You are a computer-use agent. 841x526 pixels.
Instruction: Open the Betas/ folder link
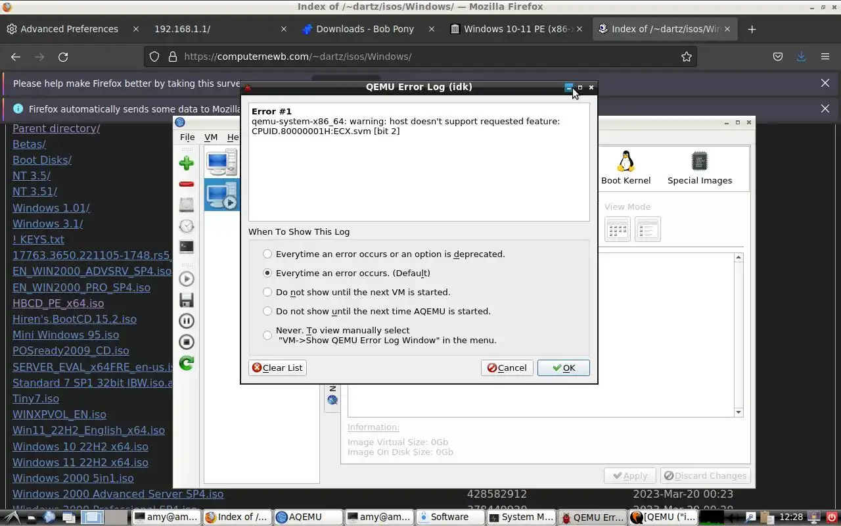pos(29,144)
